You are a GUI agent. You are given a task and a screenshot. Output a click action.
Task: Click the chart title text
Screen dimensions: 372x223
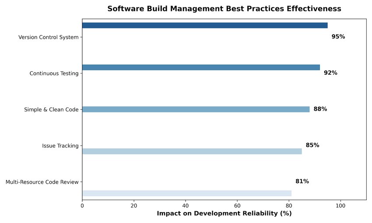point(224,9)
